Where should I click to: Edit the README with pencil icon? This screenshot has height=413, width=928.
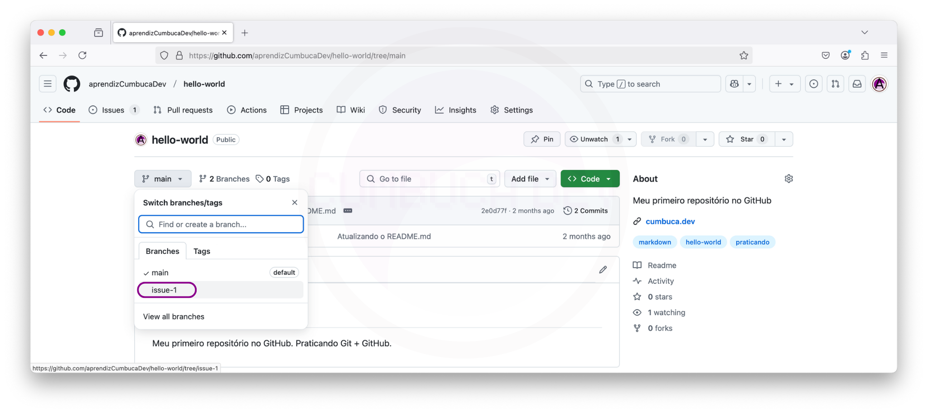(x=603, y=270)
